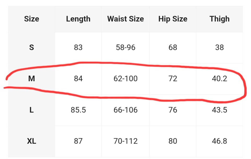The width and height of the screenshot is (251, 159).
Task: Click the 46.8 thigh value
Action: click(x=219, y=141)
